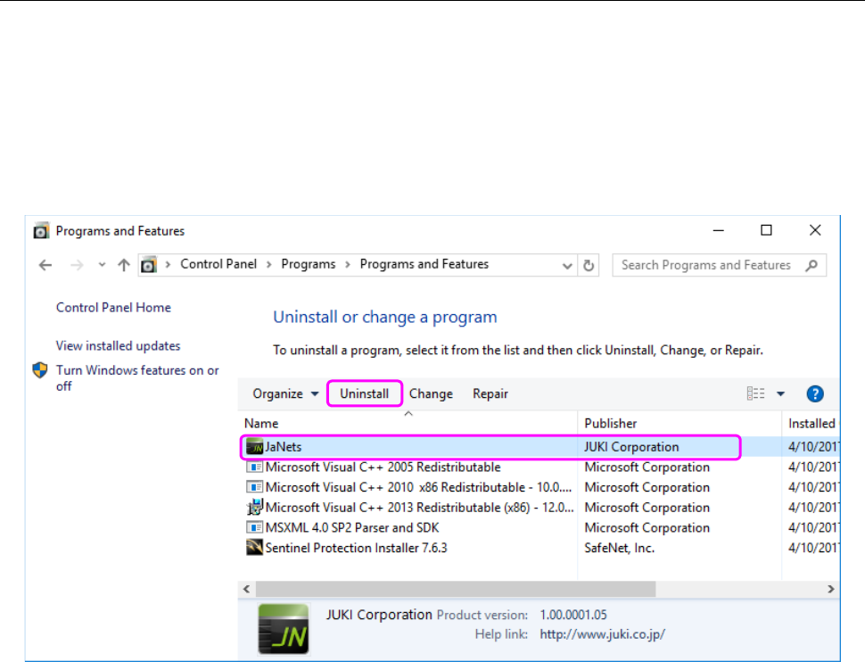Click product version 1.00.0001.05 text
Image resolution: width=865 pixels, height=662 pixels.
[573, 615]
